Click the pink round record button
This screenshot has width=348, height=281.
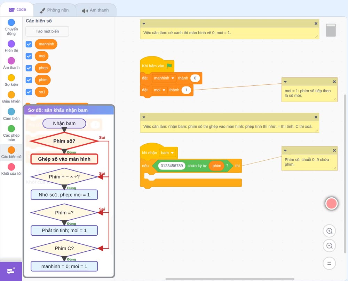(x=331, y=203)
